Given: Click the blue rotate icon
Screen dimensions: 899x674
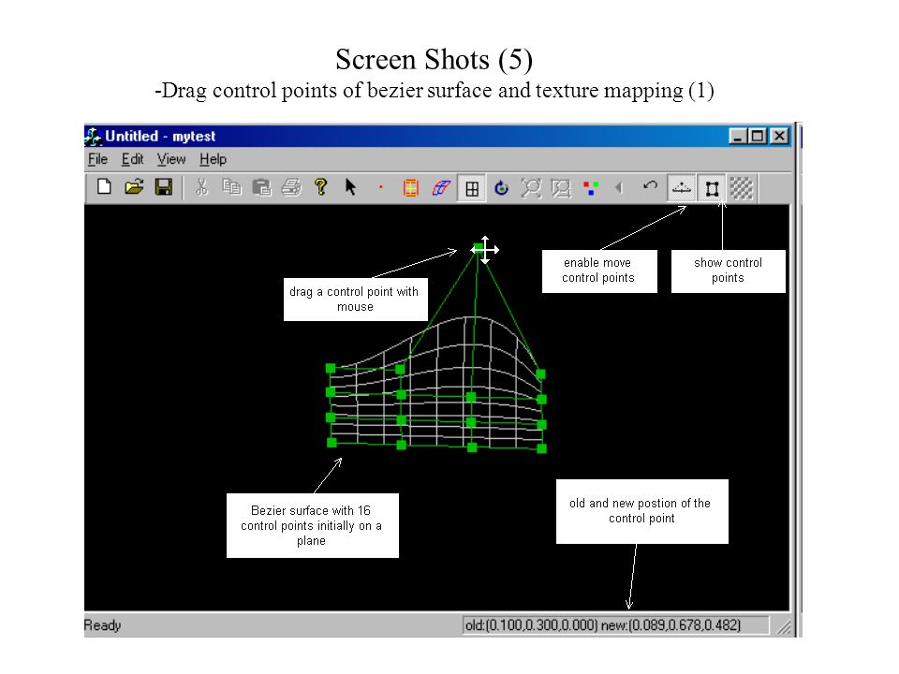Looking at the screenshot, I should (x=501, y=188).
